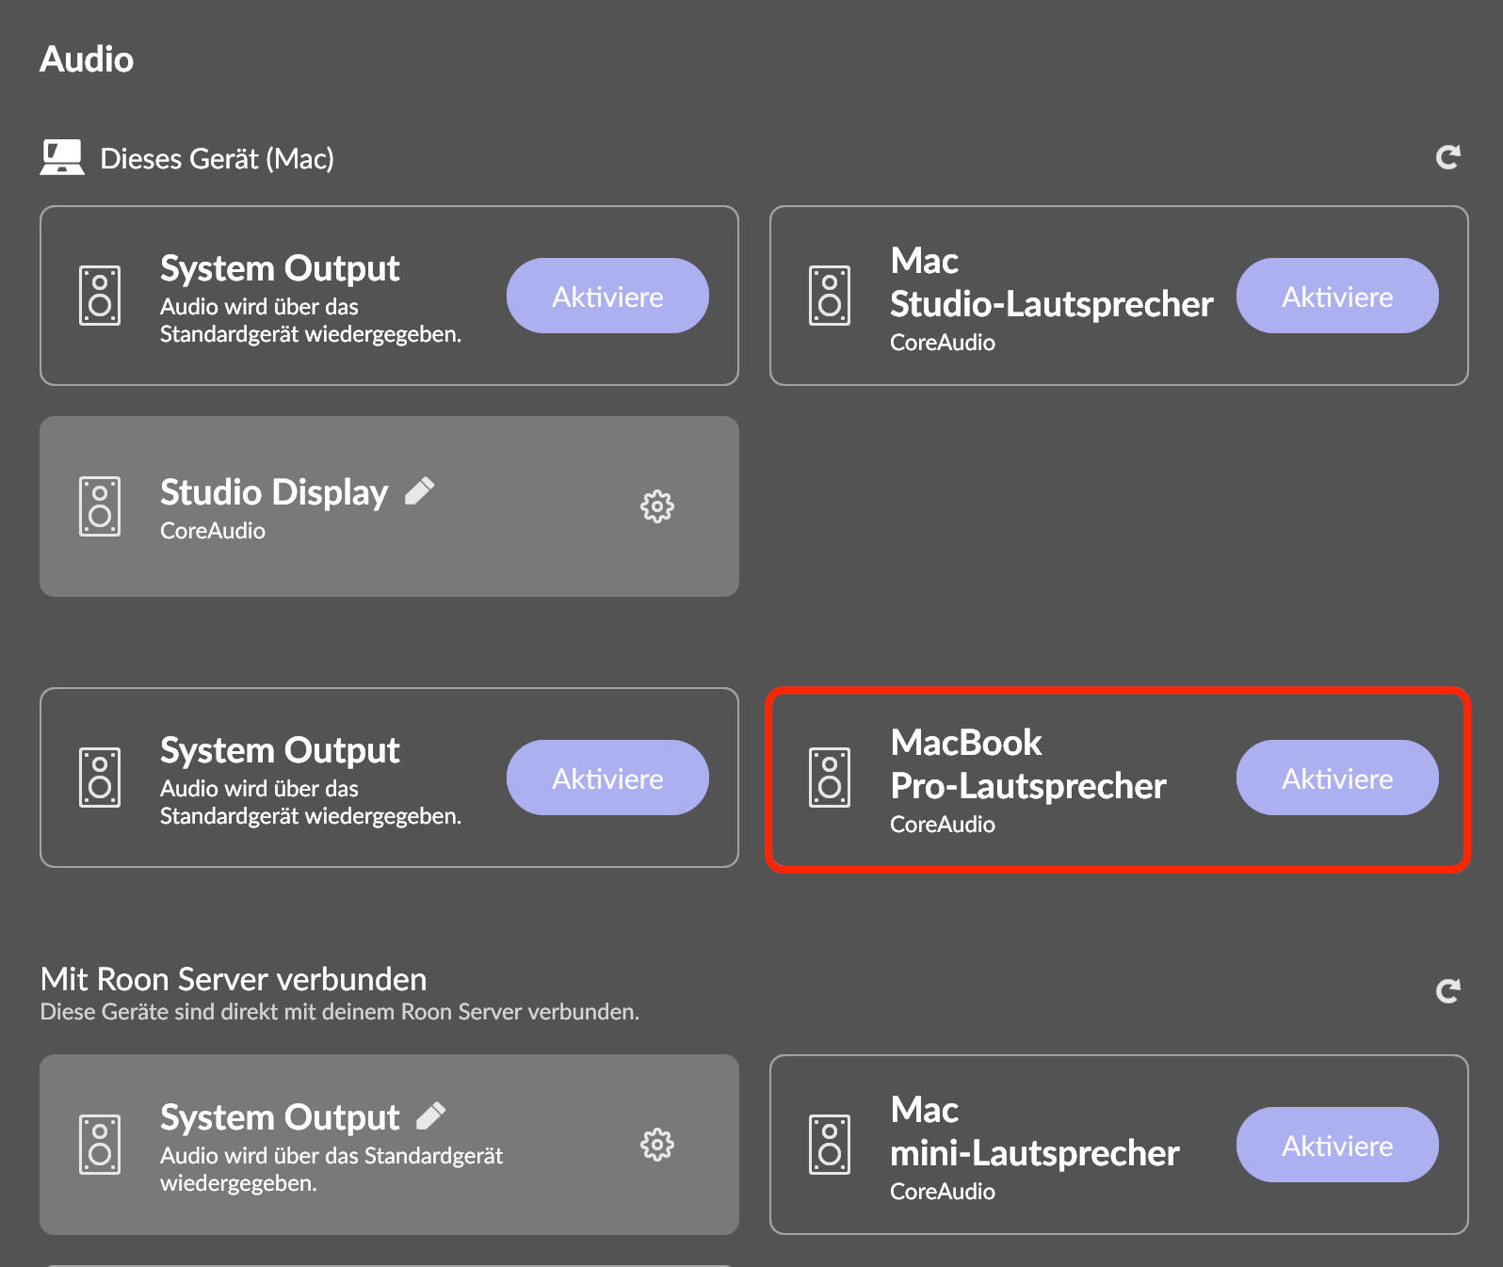The image size is (1503, 1267).
Task: Refresh the "Dieses Gerät (Mac)" device list
Action: [x=1447, y=157]
